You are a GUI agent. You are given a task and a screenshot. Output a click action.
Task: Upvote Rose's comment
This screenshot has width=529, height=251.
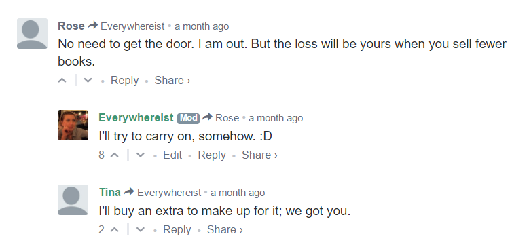tap(62, 81)
